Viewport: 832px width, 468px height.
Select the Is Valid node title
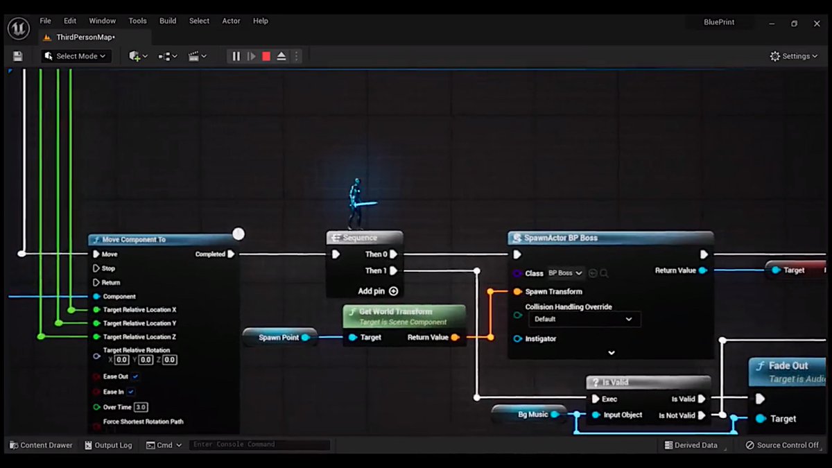(616, 382)
